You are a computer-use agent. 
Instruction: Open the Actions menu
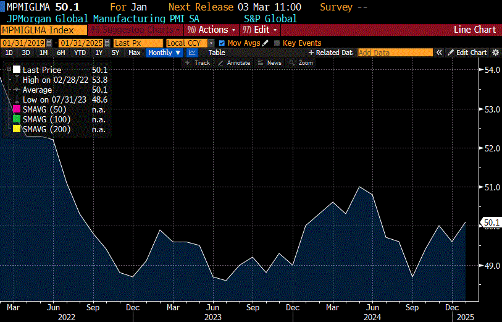coord(212,30)
